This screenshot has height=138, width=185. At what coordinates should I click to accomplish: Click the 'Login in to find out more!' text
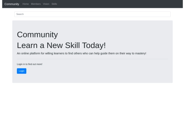point(29,64)
